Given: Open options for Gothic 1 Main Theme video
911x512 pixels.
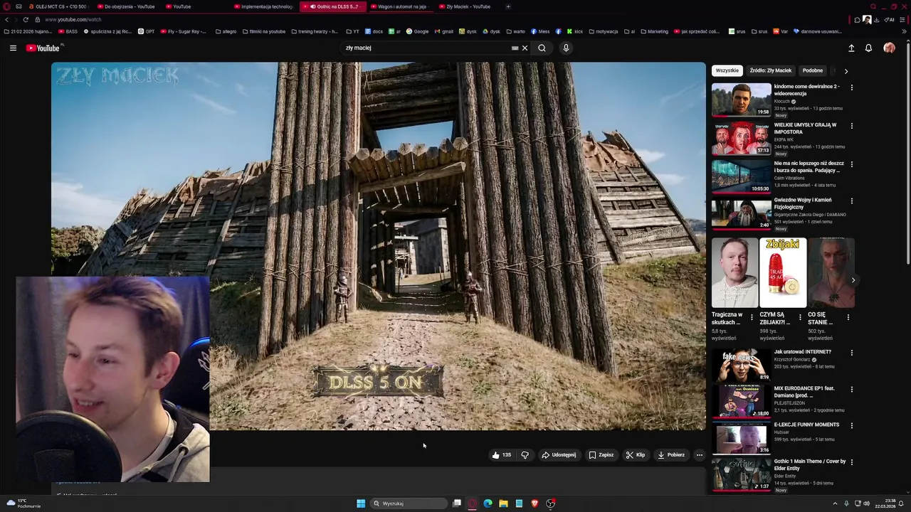Looking at the screenshot, I should 851,462.
